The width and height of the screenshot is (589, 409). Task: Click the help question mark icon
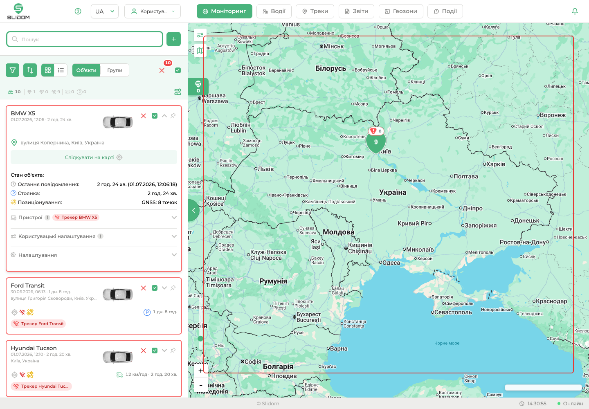[x=78, y=11]
